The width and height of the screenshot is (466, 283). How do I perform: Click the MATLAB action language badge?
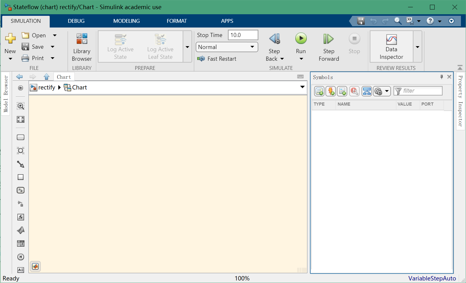35,266
